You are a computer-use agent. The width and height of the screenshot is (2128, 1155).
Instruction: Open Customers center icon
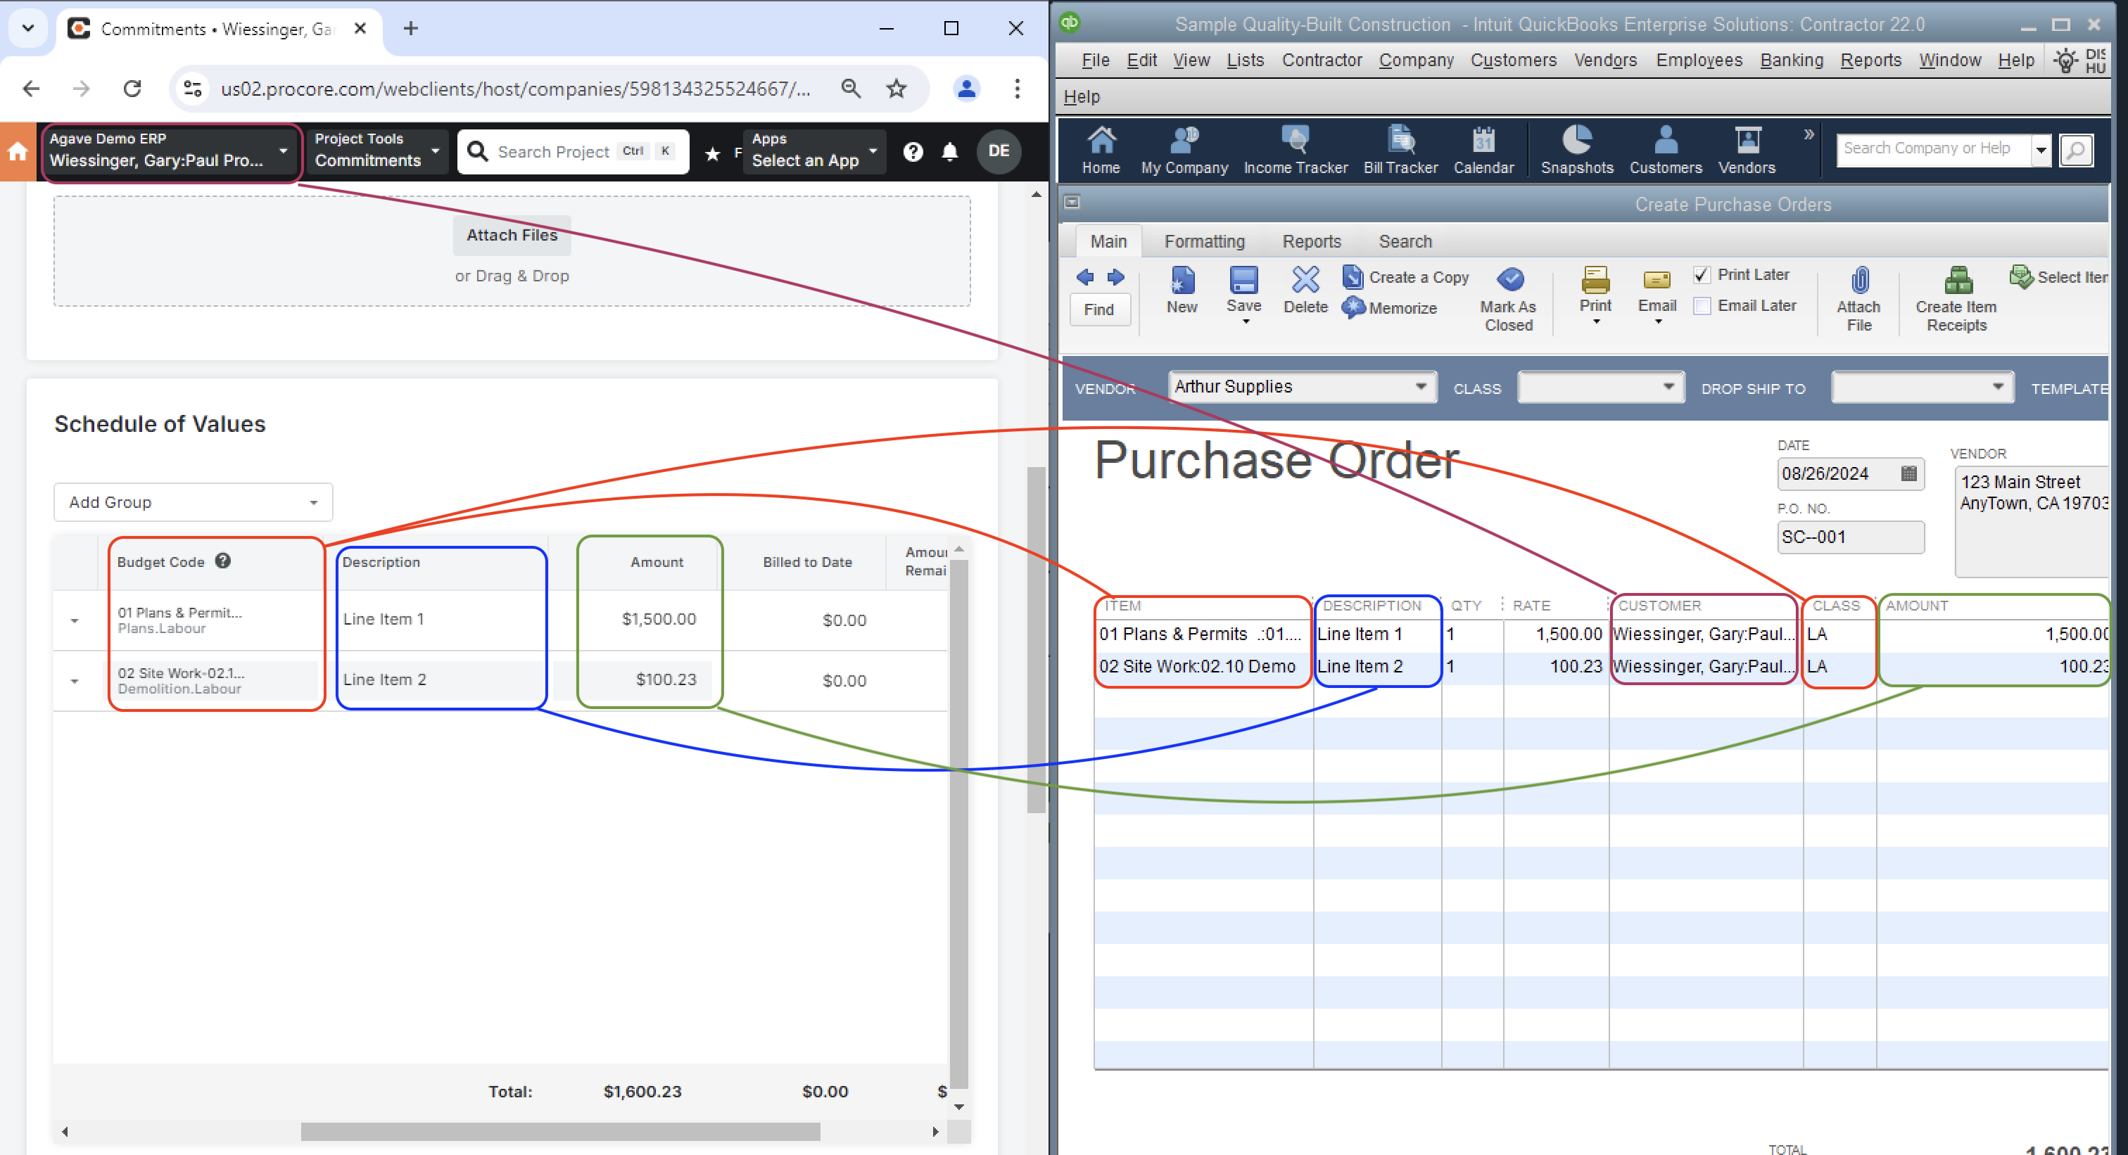click(x=1666, y=149)
